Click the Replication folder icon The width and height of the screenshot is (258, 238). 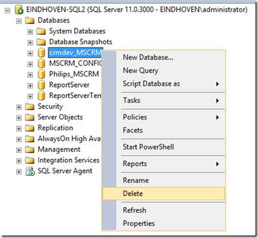click(30, 128)
